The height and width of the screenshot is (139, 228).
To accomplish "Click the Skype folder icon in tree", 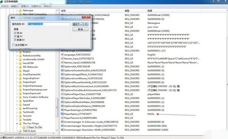I will click(x=20, y=71).
